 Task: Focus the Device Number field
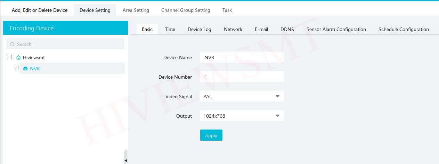click(242, 77)
